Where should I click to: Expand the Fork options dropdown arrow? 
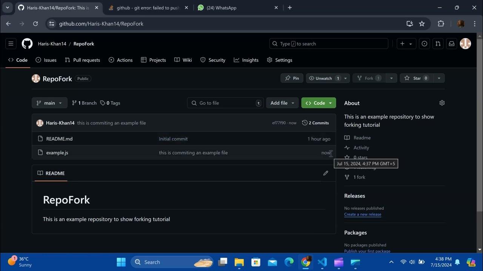click(x=391, y=78)
